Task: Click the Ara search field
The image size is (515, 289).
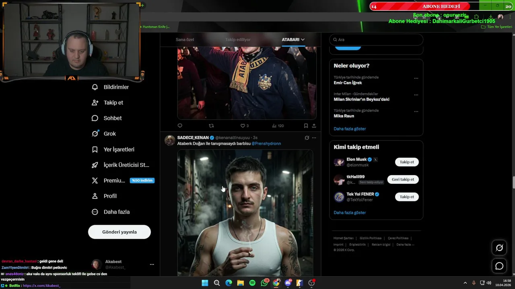Action: click(376, 40)
